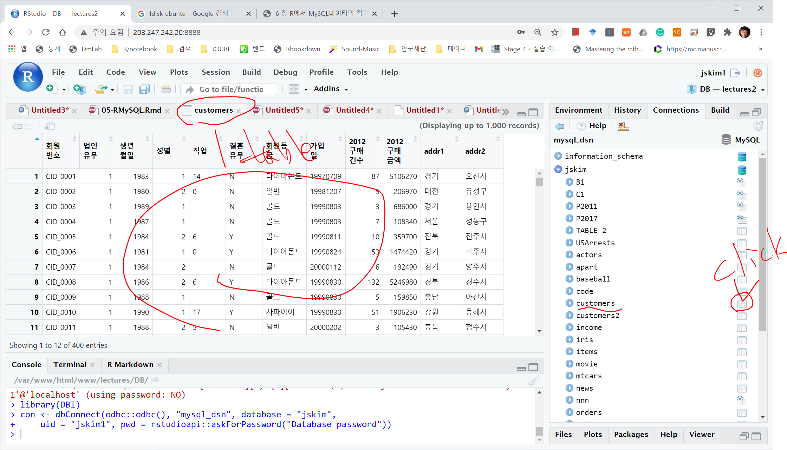This screenshot has width=787, height=450.
Task: Click the show in new window icon
Action: [x=50, y=126]
